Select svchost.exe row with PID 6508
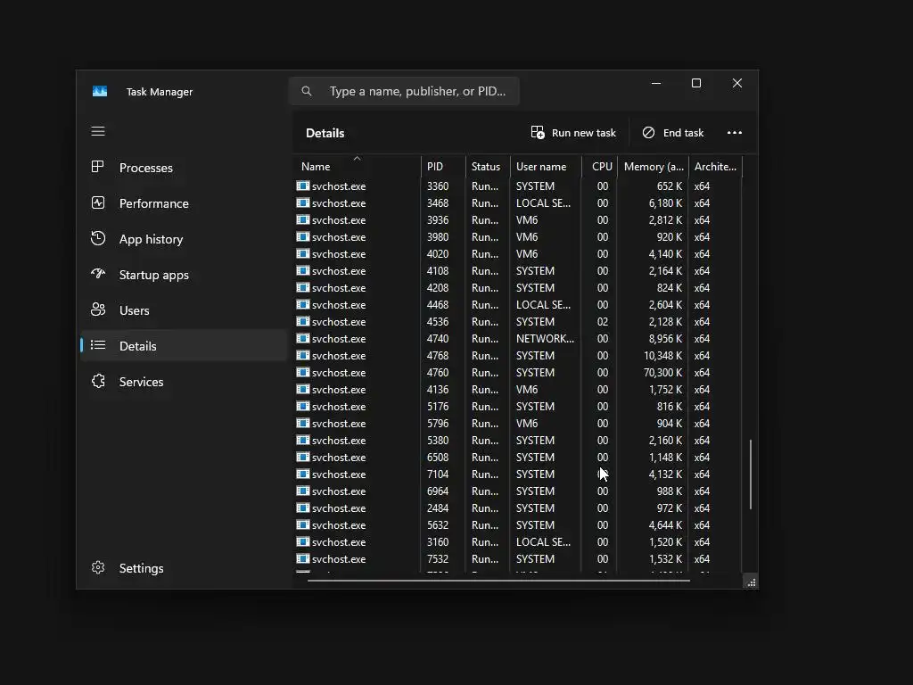Image resolution: width=913 pixels, height=685 pixels. click(517, 457)
